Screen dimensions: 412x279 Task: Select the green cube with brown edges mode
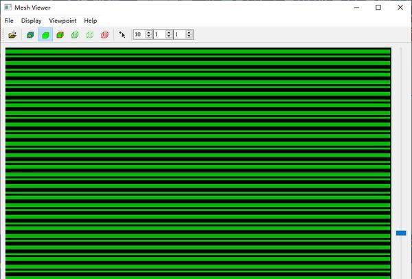coord(60,35)
